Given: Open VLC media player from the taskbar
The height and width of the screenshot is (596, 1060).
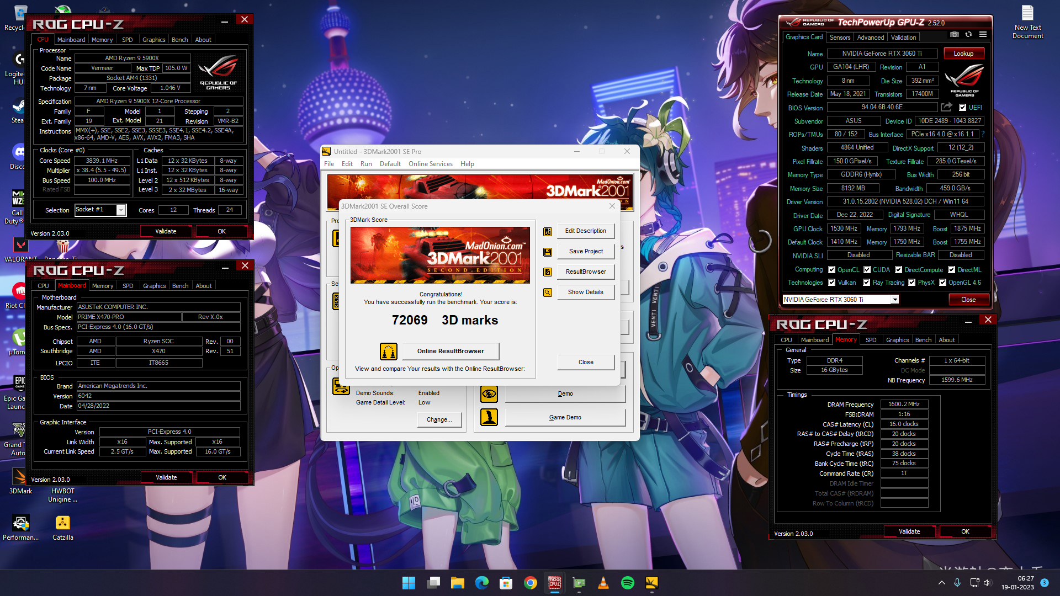Looking at the screenshot, I should point(603,583).
